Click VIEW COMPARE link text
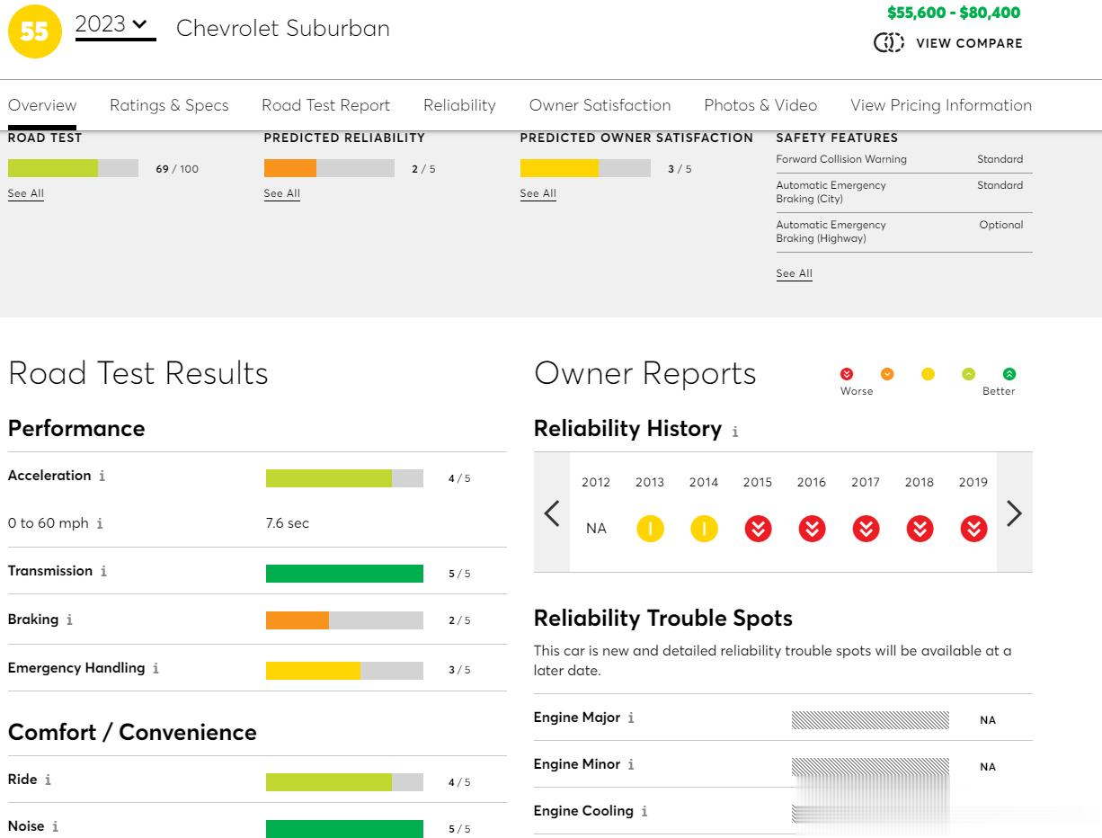The image size is (1102, 838). point(969,43)
